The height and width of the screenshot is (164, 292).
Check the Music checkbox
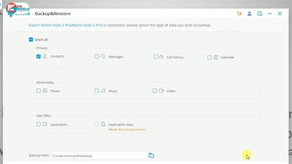point(96,91)
